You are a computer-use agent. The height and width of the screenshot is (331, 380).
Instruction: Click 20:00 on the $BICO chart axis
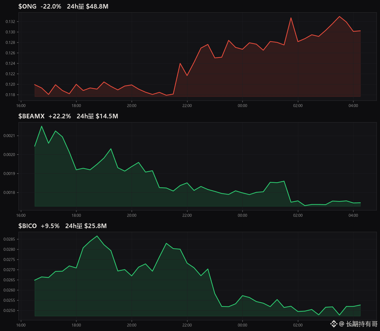point(132,325)
